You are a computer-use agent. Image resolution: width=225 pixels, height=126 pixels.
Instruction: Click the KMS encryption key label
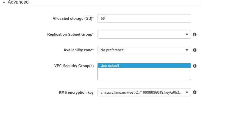tap(76, 92)
